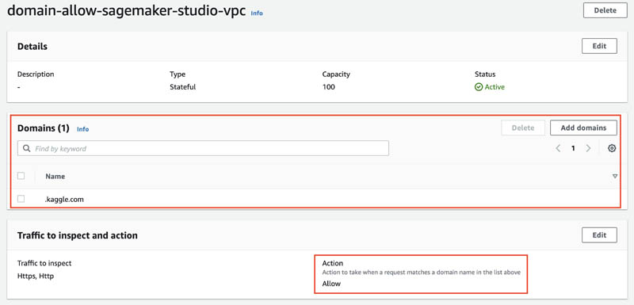
Task: Click the Add domains button
Action: coord(583,128)
